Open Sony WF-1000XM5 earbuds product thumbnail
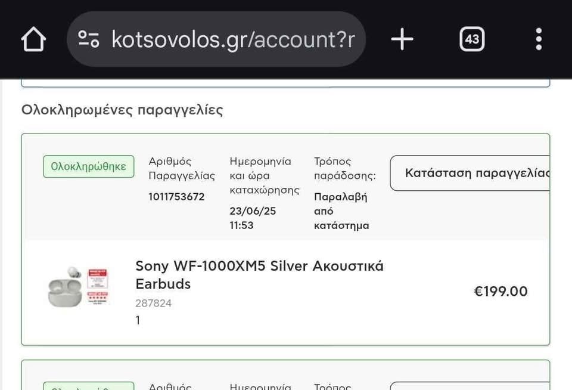572x390 pixels. (x=78, y=287)
